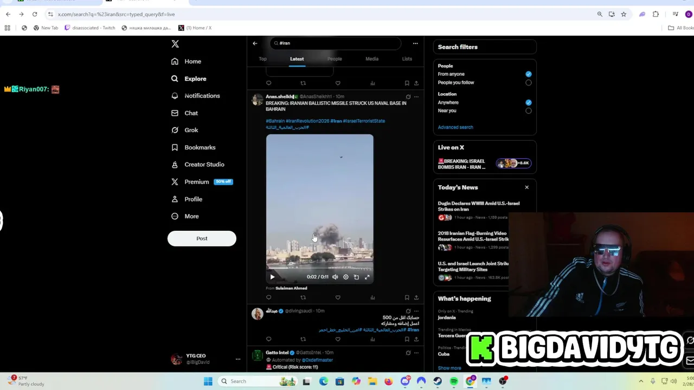
Task: Select Anywhere location radio option
Action: [x=528, y=102]
